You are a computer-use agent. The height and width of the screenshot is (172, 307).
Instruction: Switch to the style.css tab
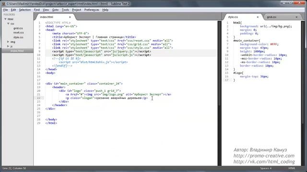[x=233, y=17]
